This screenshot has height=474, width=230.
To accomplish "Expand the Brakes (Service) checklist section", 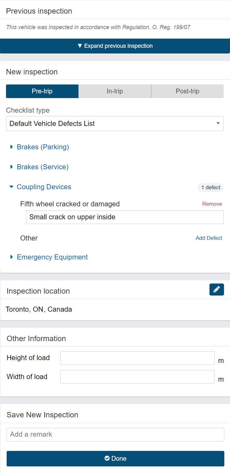I will pyautogui.click(x=43, y=167).
